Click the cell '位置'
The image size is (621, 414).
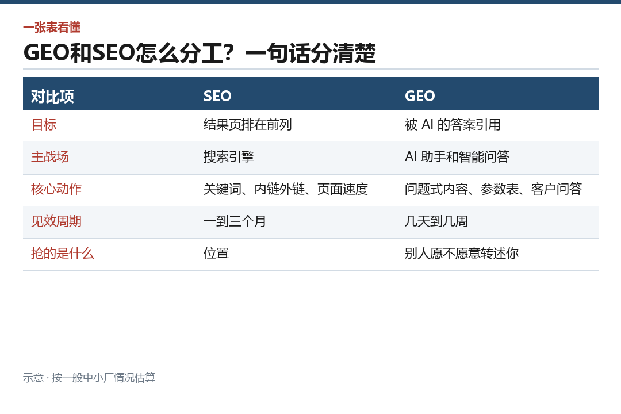[x=216, y=253]
